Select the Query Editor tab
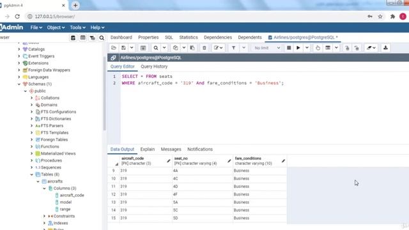 [122, 66]
